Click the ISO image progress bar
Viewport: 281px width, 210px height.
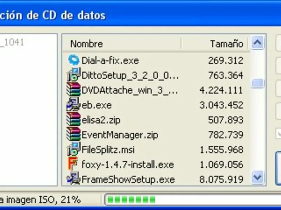point(192,199)
